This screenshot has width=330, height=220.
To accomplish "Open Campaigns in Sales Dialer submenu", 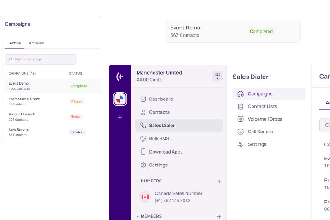I will pyautogui.click(x=269, y=94).
